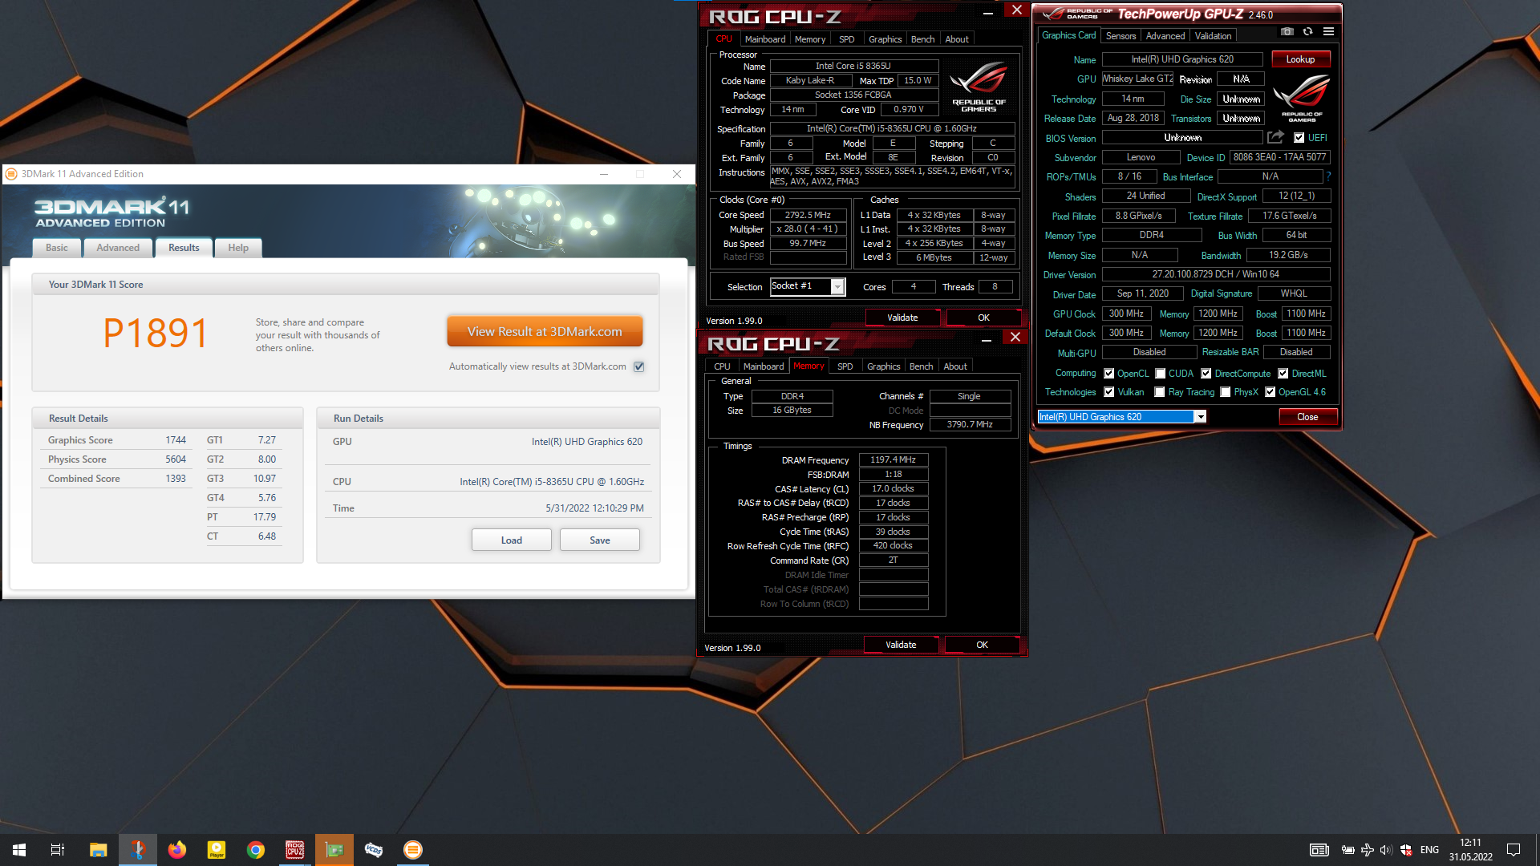Viewport: 1540px width, 866px height.
Task: Open the Help tab in 3DMark
Action: coord(238,248)
